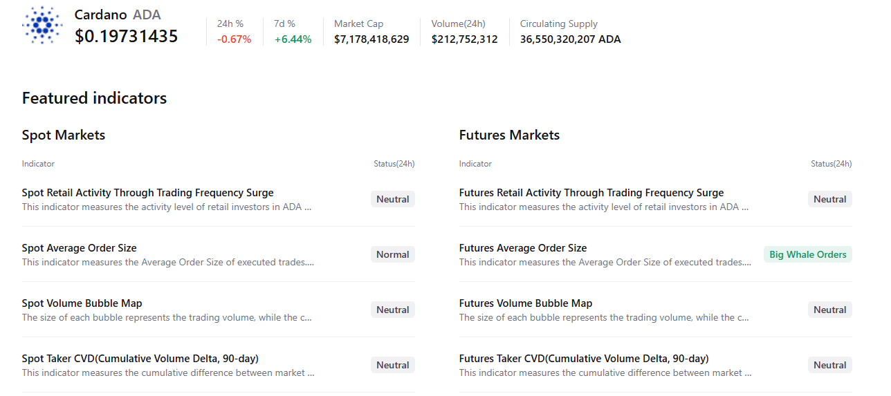The height and width of the screenshot is (396, 891).
Task: Click the Indicator column header under Spot Markets
Action: [38, 164]
